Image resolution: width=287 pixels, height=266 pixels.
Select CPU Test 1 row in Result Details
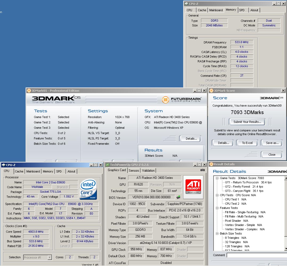236,199
